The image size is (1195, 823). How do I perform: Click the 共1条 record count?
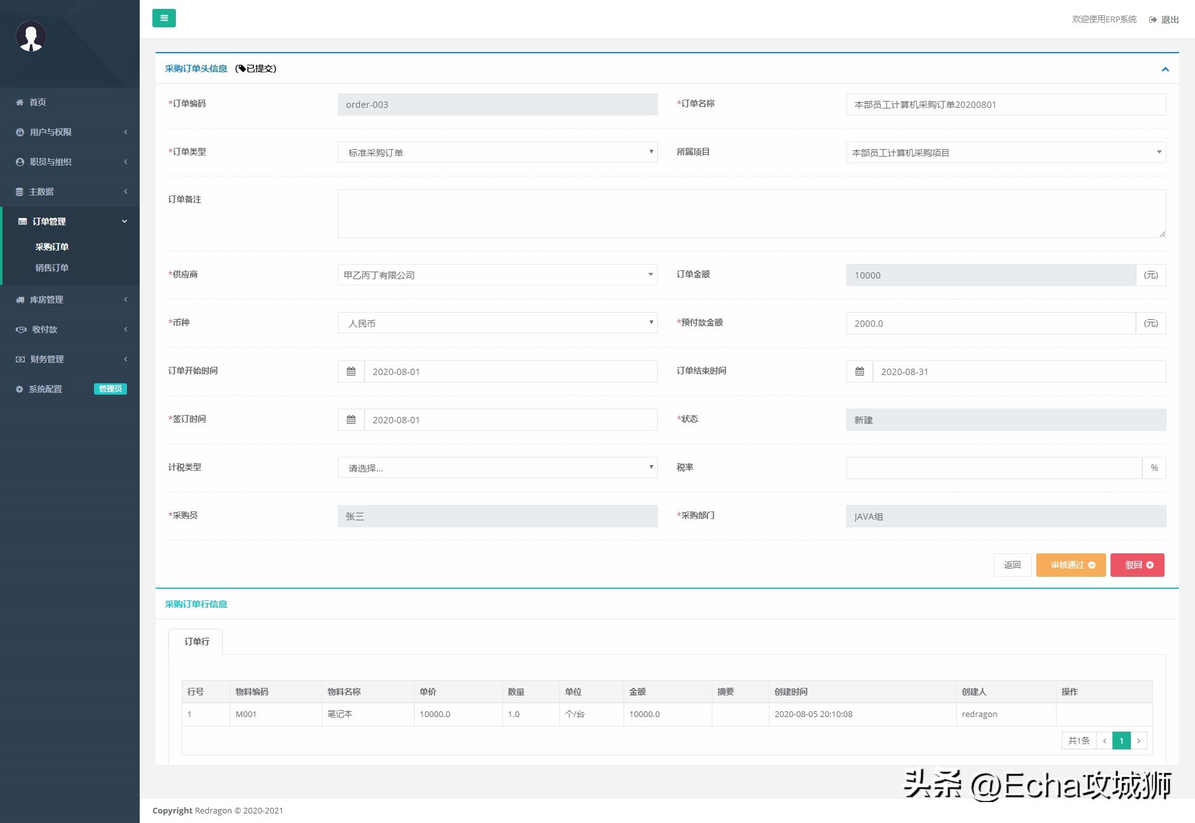pos(1079,741)
